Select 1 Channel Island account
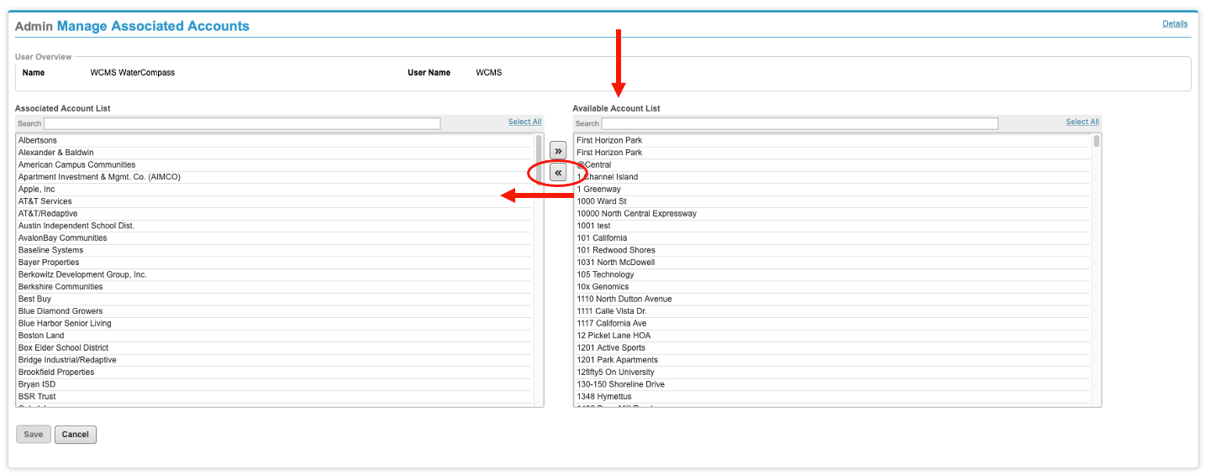Viewport: 1206px width, 474px height. 833,177
